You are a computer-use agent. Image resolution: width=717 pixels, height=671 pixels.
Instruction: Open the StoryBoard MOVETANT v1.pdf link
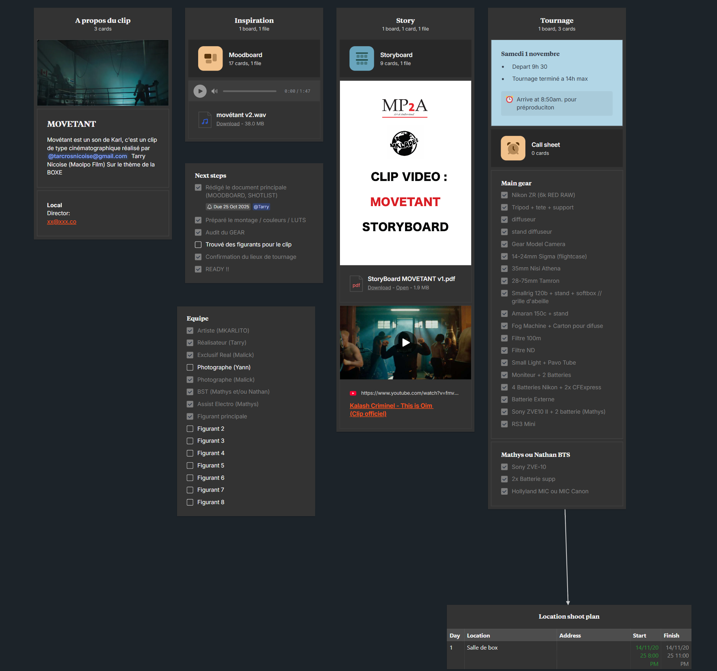pos(402,288)
